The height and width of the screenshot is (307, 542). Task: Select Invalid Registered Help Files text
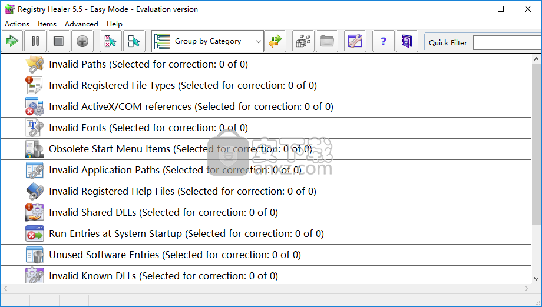pos(183,191)
